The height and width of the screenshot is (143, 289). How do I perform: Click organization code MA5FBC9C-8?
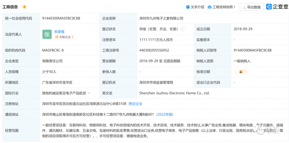click(53, 50)
